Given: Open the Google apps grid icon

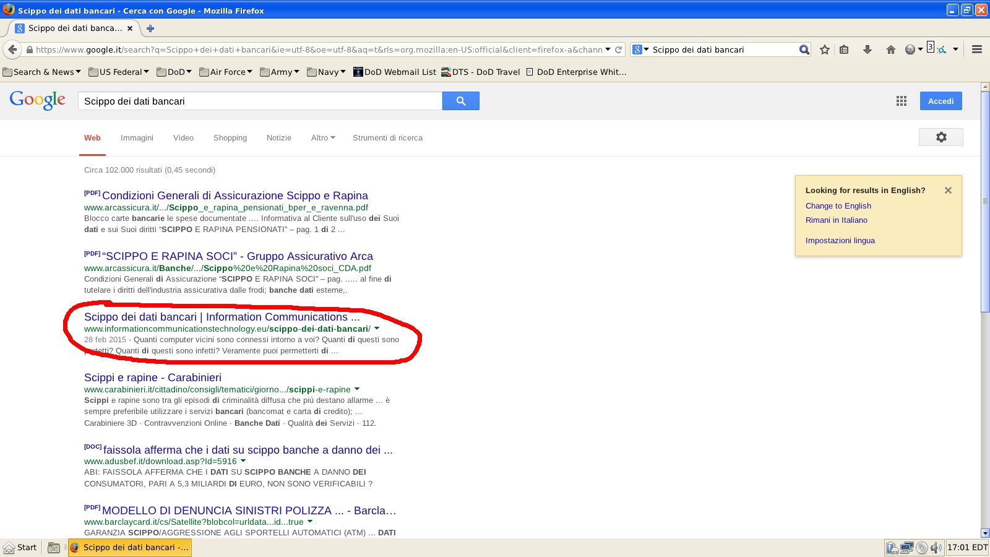Looking at the screenshot, I should click(902, 101).
